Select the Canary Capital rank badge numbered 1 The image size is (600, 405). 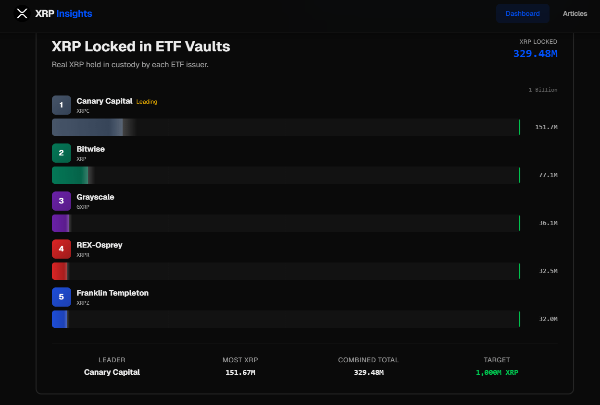(61, 105)
